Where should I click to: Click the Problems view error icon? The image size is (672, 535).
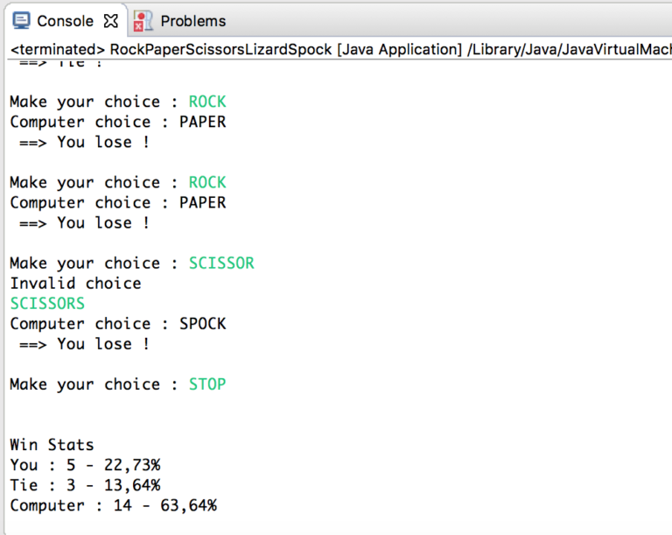coord(143,21)
